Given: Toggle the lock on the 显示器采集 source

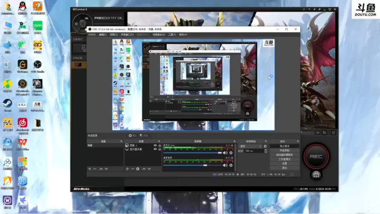Looking at the screenshot, I should (160, 149).
